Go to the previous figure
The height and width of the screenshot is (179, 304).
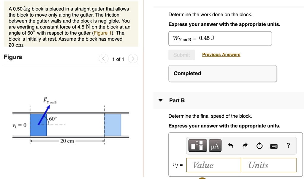(x=103, y=59)
